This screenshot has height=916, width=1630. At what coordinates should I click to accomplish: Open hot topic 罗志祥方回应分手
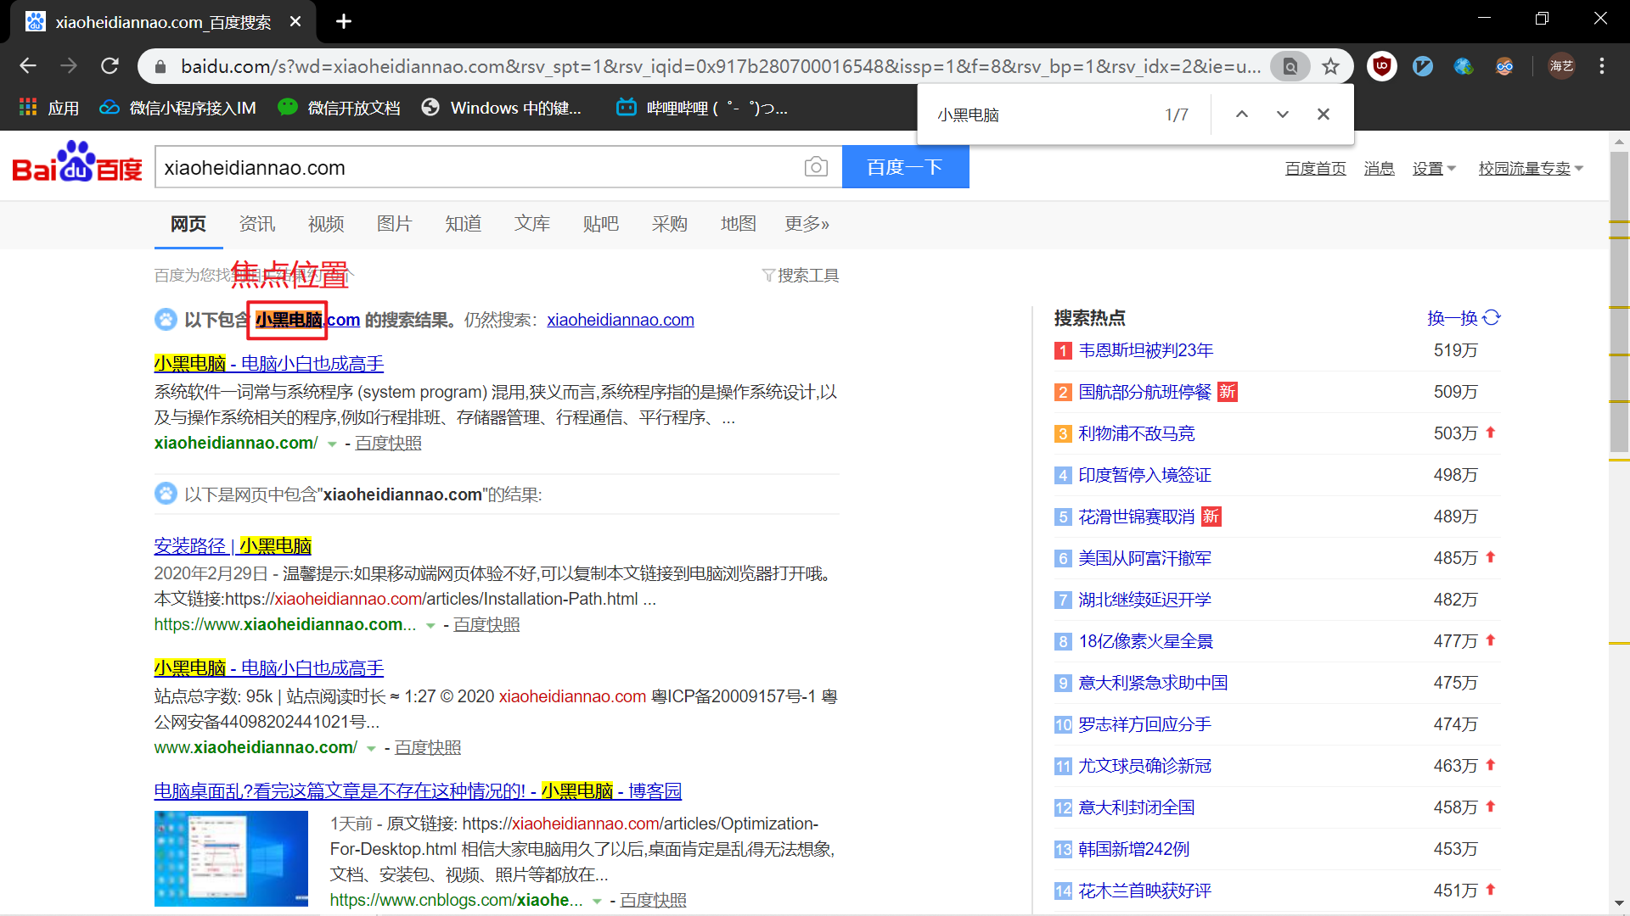coord(1144,724)
